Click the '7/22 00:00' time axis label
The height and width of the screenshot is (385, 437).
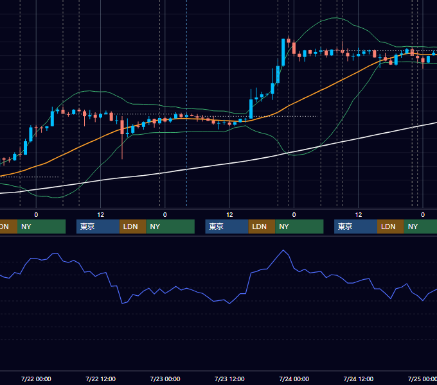(36, 379)
